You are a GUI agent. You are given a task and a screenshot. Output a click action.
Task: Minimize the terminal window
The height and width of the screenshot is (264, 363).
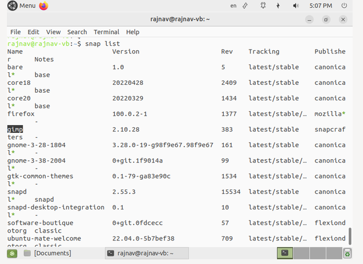click(x=309, y=19)
